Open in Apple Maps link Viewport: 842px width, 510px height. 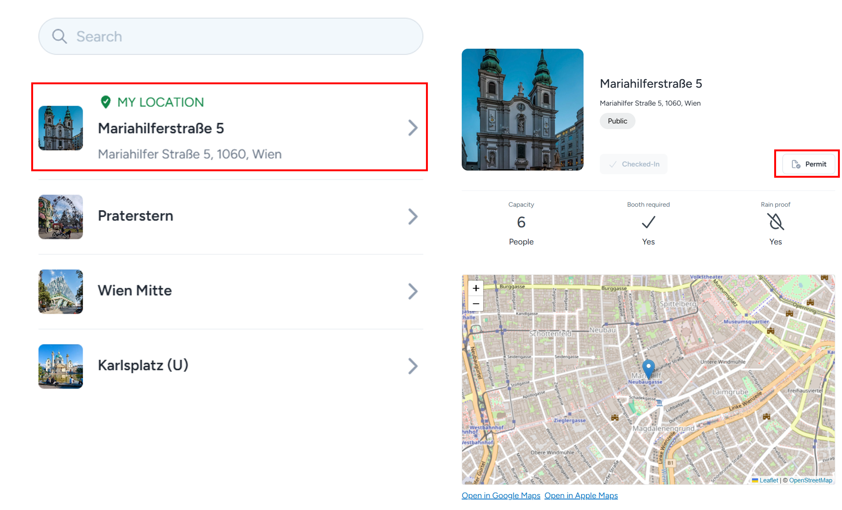click(581, 495)
